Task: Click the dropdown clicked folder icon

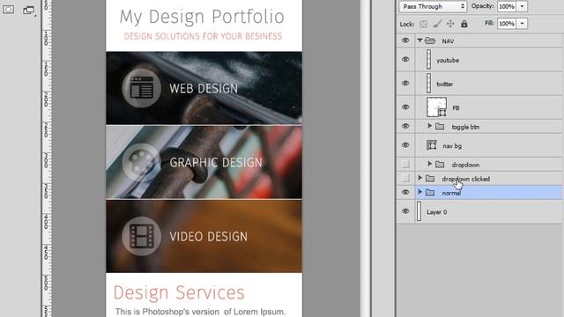Action: click(x=430, y=179)
